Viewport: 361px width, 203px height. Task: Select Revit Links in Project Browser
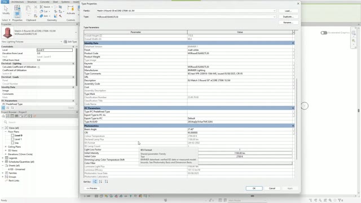click(x=14, y=180)
